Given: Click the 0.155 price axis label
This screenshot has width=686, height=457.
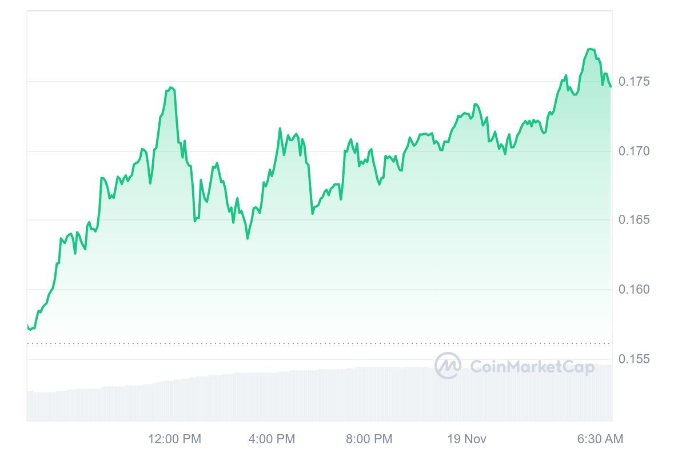Looking at the screenshot, I should 635,359.
